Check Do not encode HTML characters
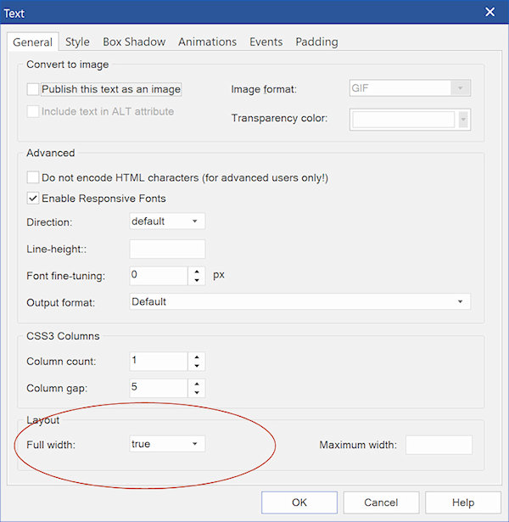The image size is (509, 522). click(x=34, y=177)
